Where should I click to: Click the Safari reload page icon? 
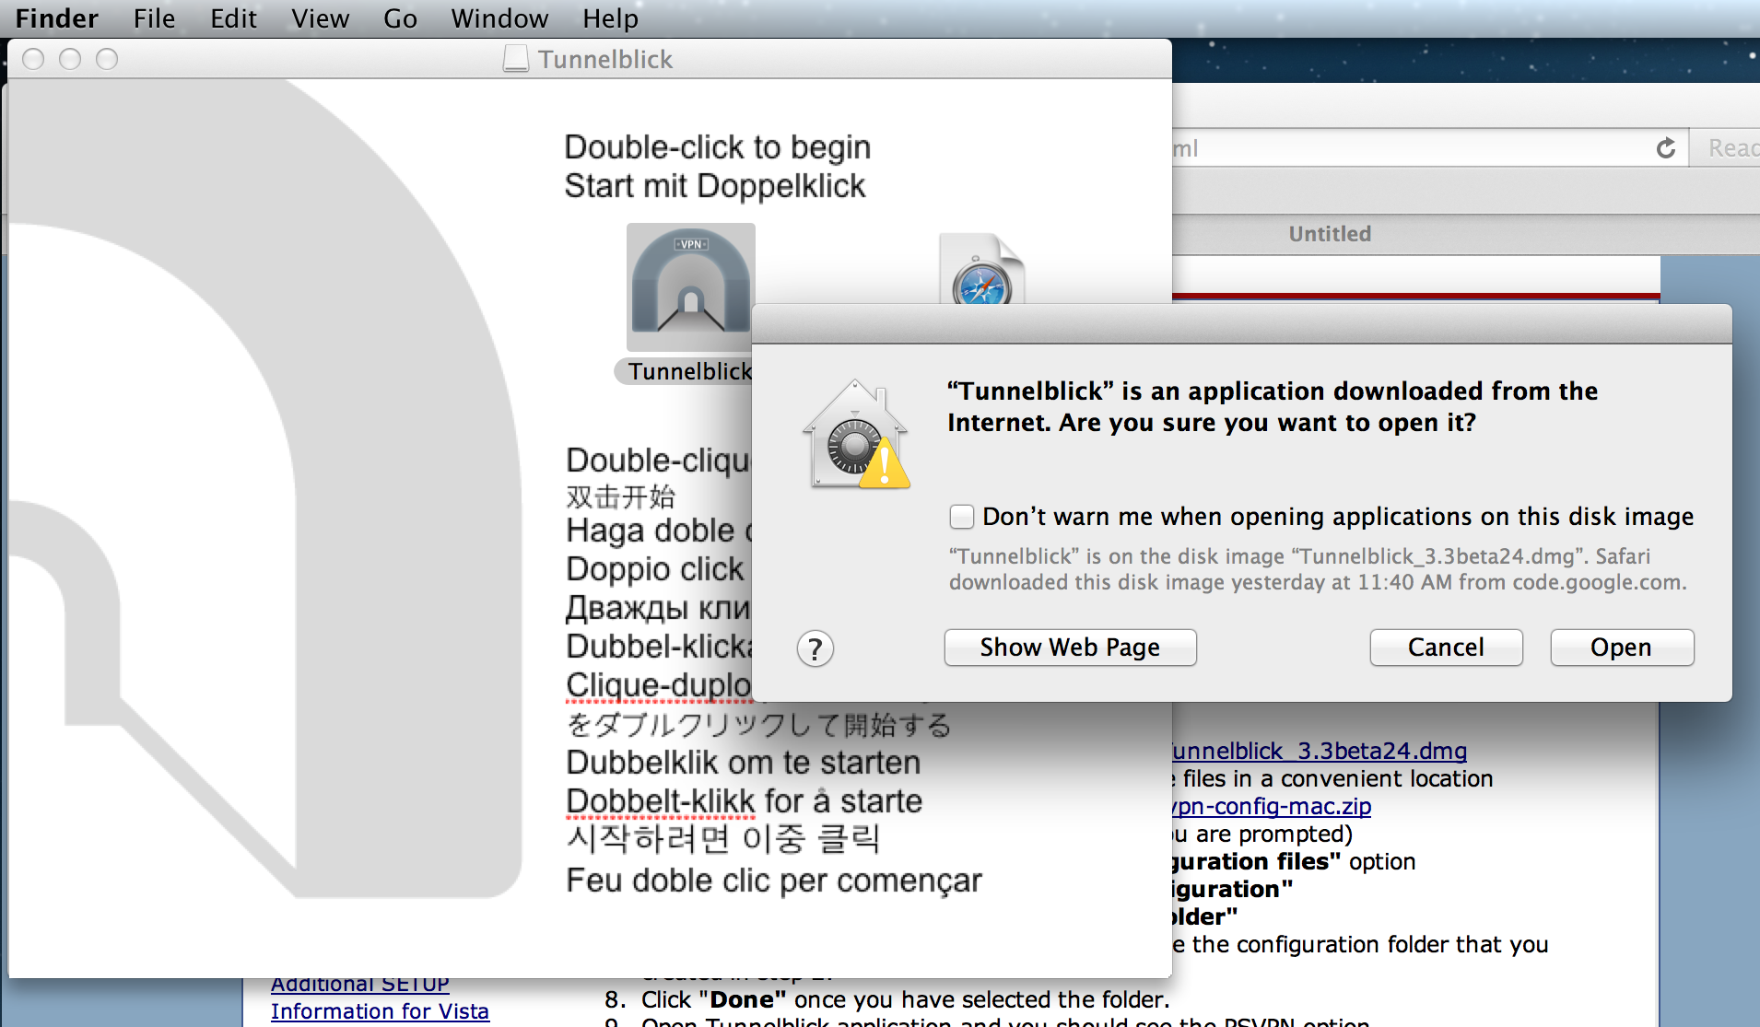pyautogui.click(x=1665, y=148)
